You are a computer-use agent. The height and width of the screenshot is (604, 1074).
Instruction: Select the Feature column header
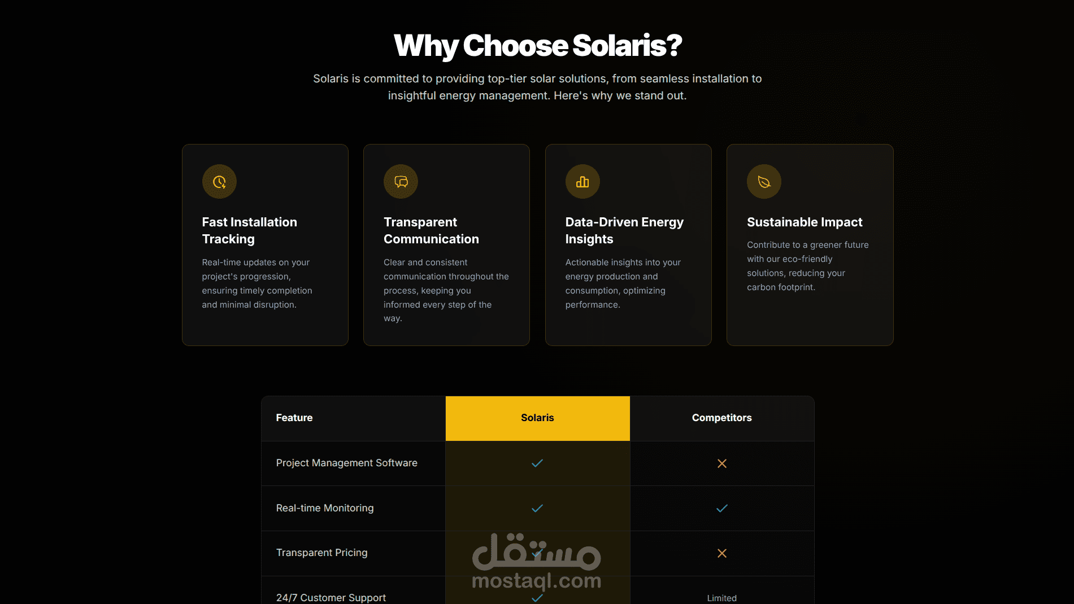coord(294,418)
